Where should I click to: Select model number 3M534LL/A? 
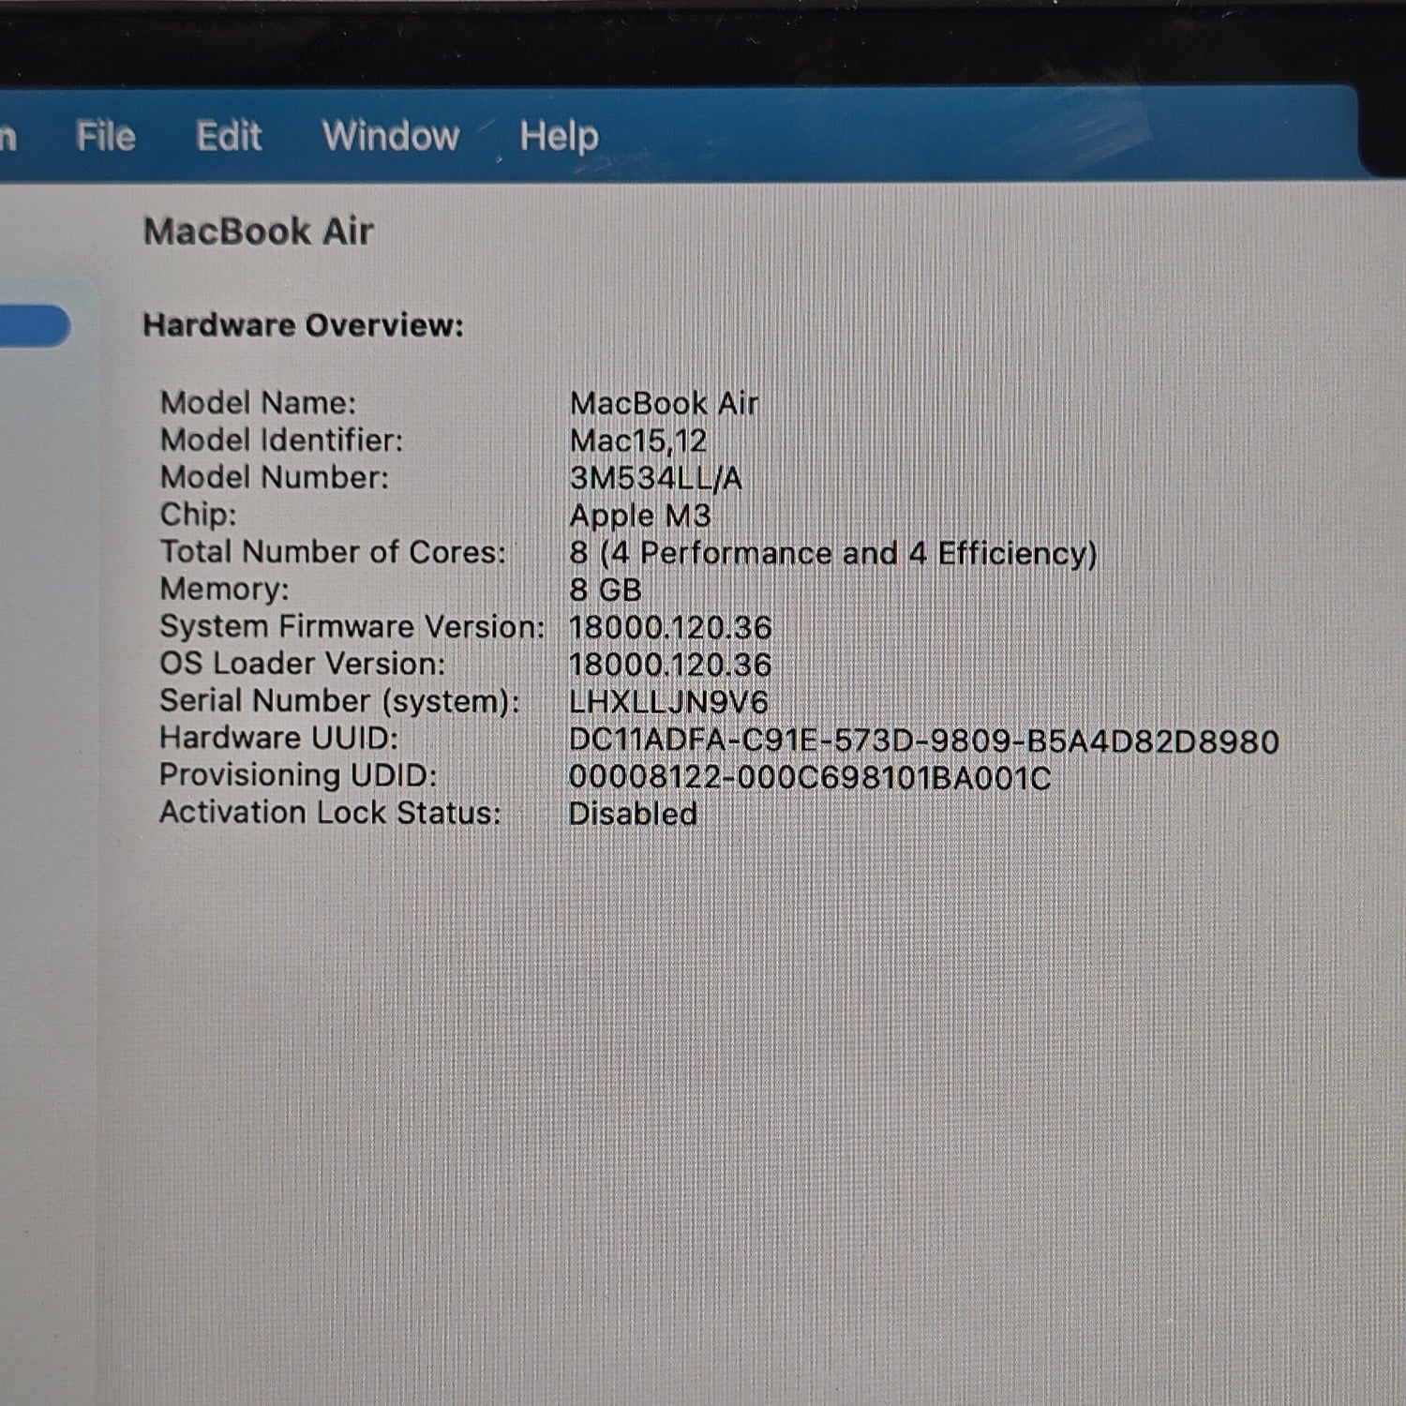[656, 479]
